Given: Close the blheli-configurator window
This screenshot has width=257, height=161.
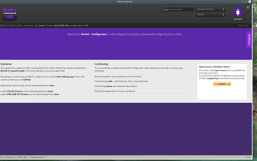Looking at the screenshot, I should [x=250, y=1].
